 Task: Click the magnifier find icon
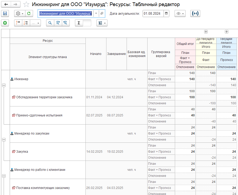point(50,23)
